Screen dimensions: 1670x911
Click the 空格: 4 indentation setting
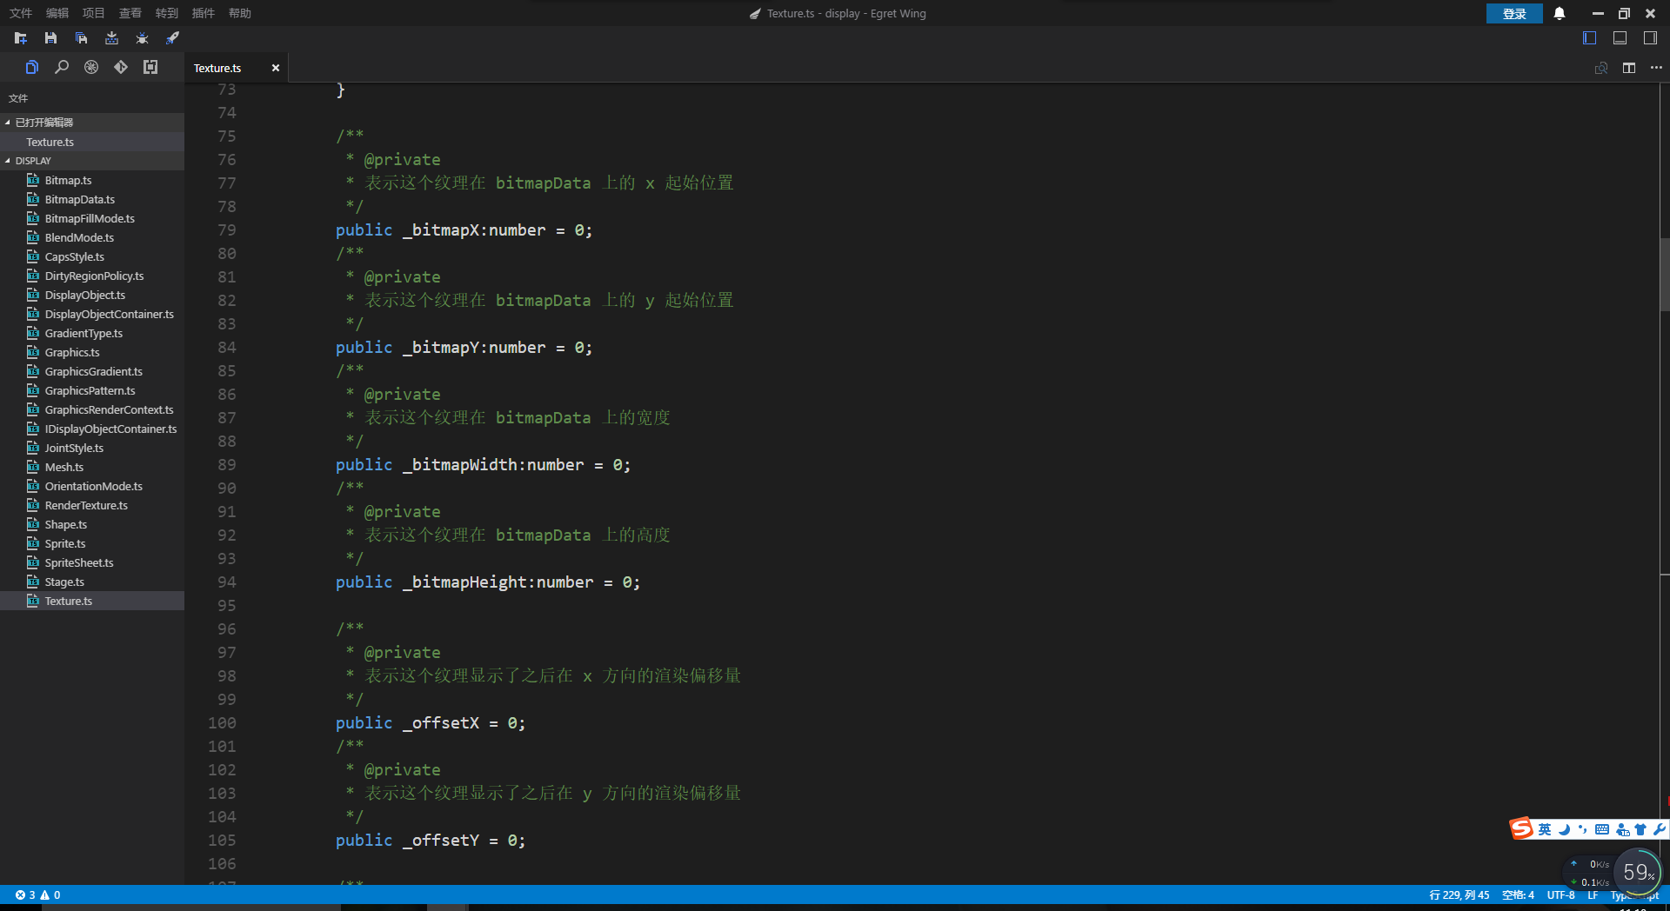pyautogui.click(x=1518, y=894)
